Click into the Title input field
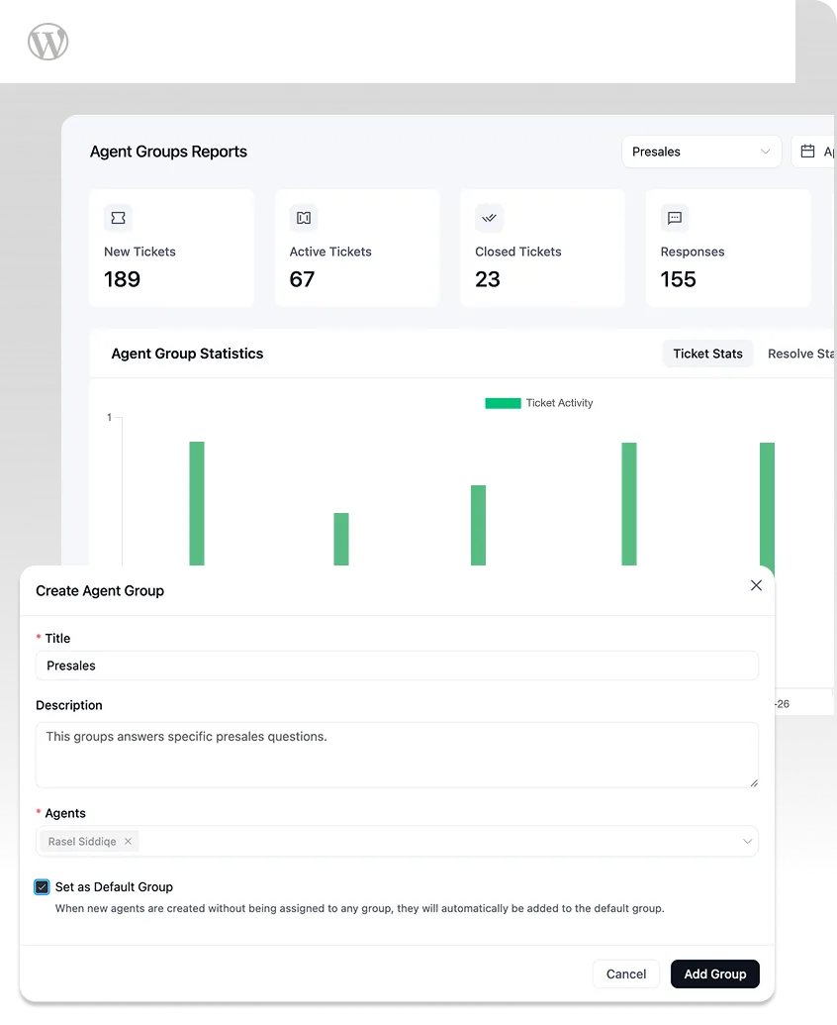The width and height of the screenshot is (837, 1025). click(x=397, y=666)
